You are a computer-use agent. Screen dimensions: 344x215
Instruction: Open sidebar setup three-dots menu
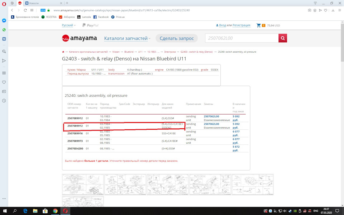(4, 199)
